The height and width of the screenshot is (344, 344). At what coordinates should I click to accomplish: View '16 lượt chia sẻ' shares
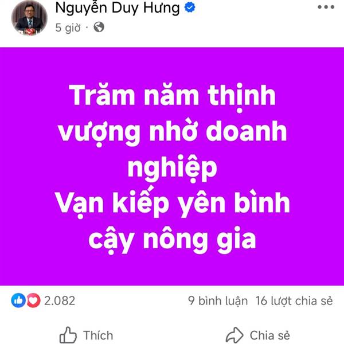(294, 301)
